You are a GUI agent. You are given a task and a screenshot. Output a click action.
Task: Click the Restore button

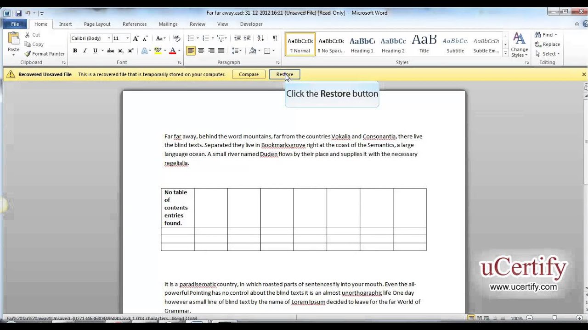[x=284, y=74]
